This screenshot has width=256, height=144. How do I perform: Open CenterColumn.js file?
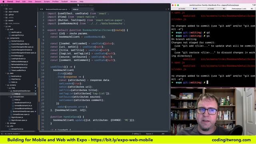pos(18,41)
